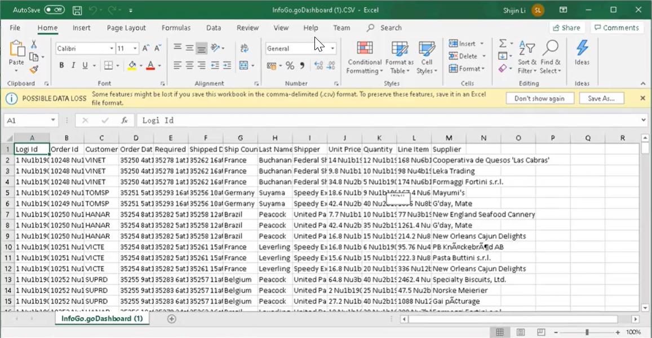Open Format as Table gallery

click(400, 58)
